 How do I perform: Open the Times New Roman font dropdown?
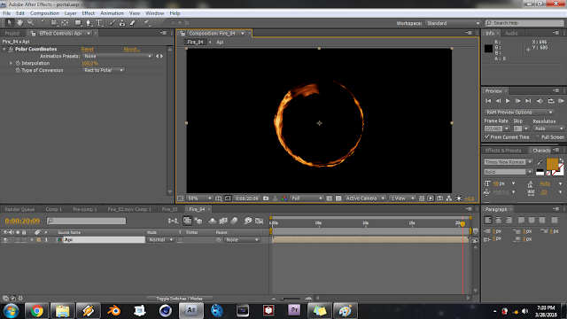click(x=509, y=162)
